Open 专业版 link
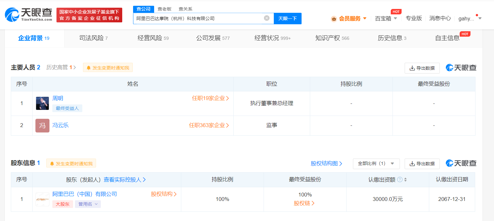Viewport: 494px width, 221px height. [x=414, y=18]
